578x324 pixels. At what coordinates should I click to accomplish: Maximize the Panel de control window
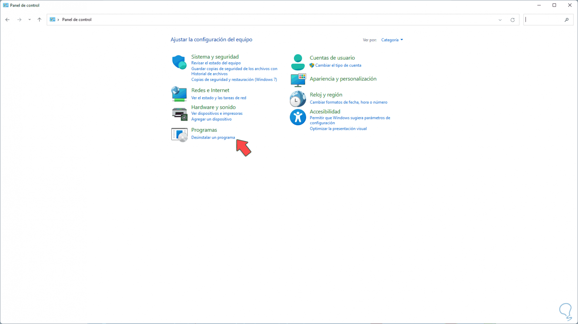click(554, 5)
